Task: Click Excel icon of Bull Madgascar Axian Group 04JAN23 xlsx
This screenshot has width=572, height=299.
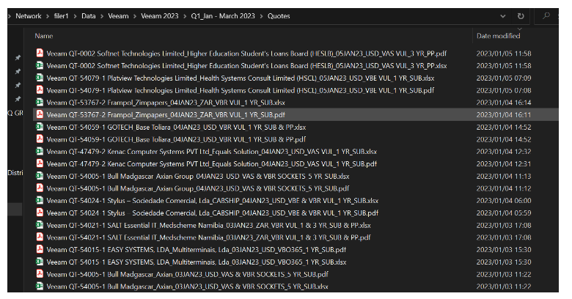Action: [x=40, y=176]
